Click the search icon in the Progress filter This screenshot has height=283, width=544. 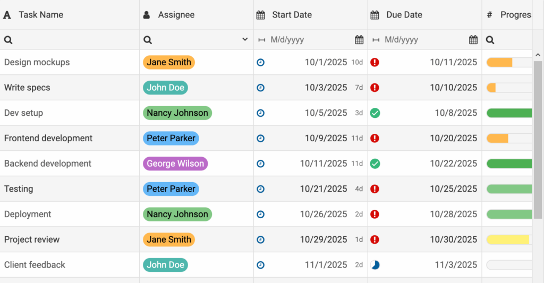[490, 40]
